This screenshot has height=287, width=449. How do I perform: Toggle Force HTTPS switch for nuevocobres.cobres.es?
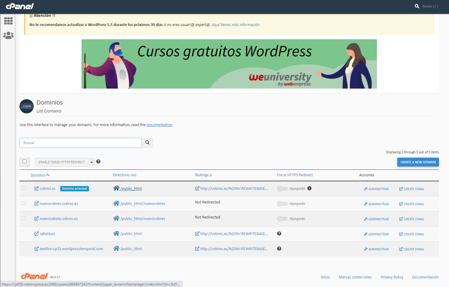pyautogui.click(x=282, y=204)
